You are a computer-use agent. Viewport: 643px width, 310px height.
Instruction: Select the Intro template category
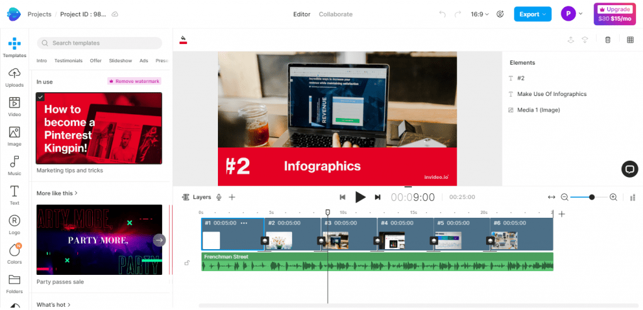42,61
